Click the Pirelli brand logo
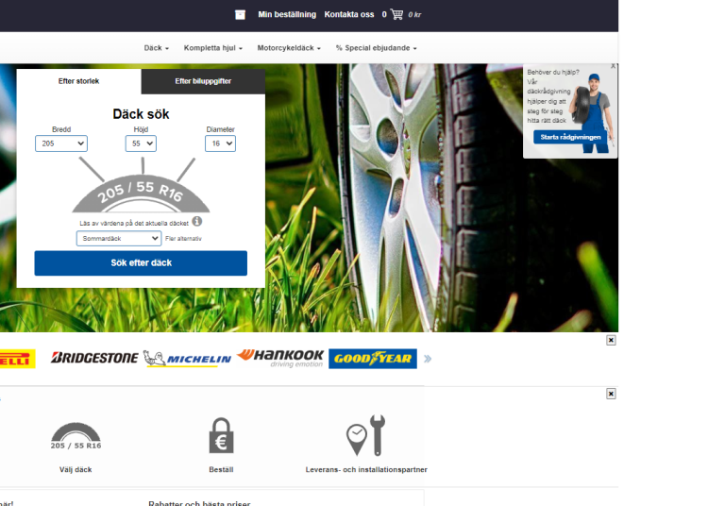The width and height of the screenshot is (708, 506). (18, 359)
